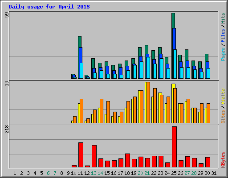Click day 9 on the x-axis
Screen dimensions: 228x178
[x=68, y=173]
